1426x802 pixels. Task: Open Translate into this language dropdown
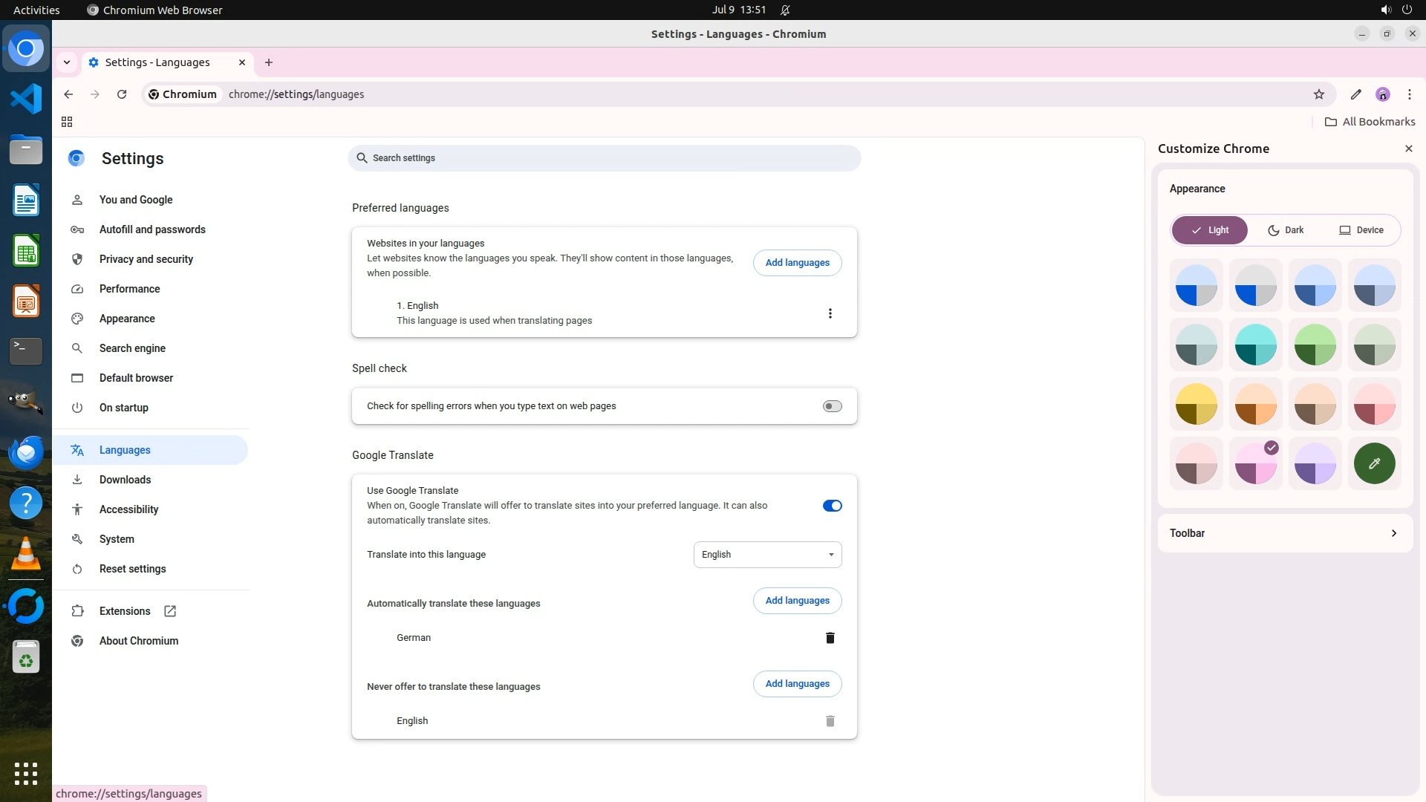[767, 555]
